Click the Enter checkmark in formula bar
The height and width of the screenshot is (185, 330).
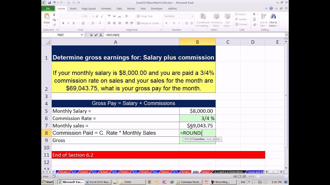(x=96, y=35)
